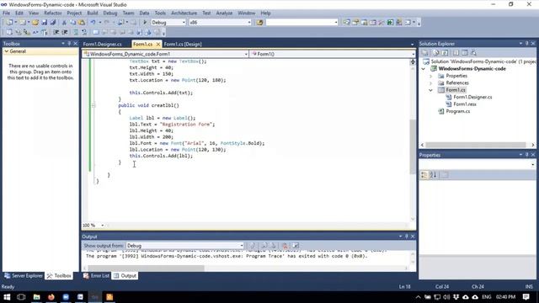539x303 pixels.
Task: Select Form1.Designer.cs in Solution Explorer
Action: tap(472, 98)
